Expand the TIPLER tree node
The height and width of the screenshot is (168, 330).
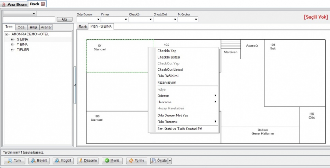12,50
